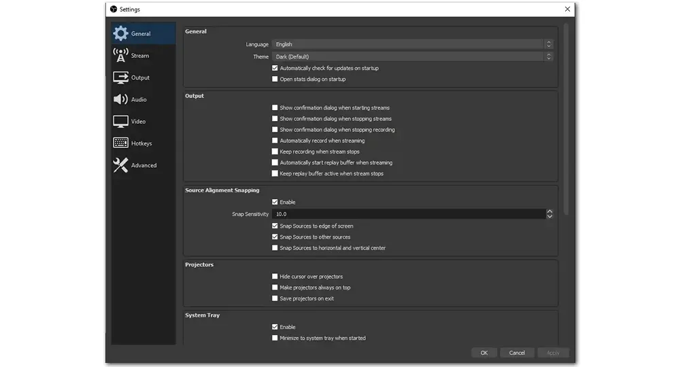Screen dimensions: 680x367
Task: Close the Settings window
Action: pos(567,9)
